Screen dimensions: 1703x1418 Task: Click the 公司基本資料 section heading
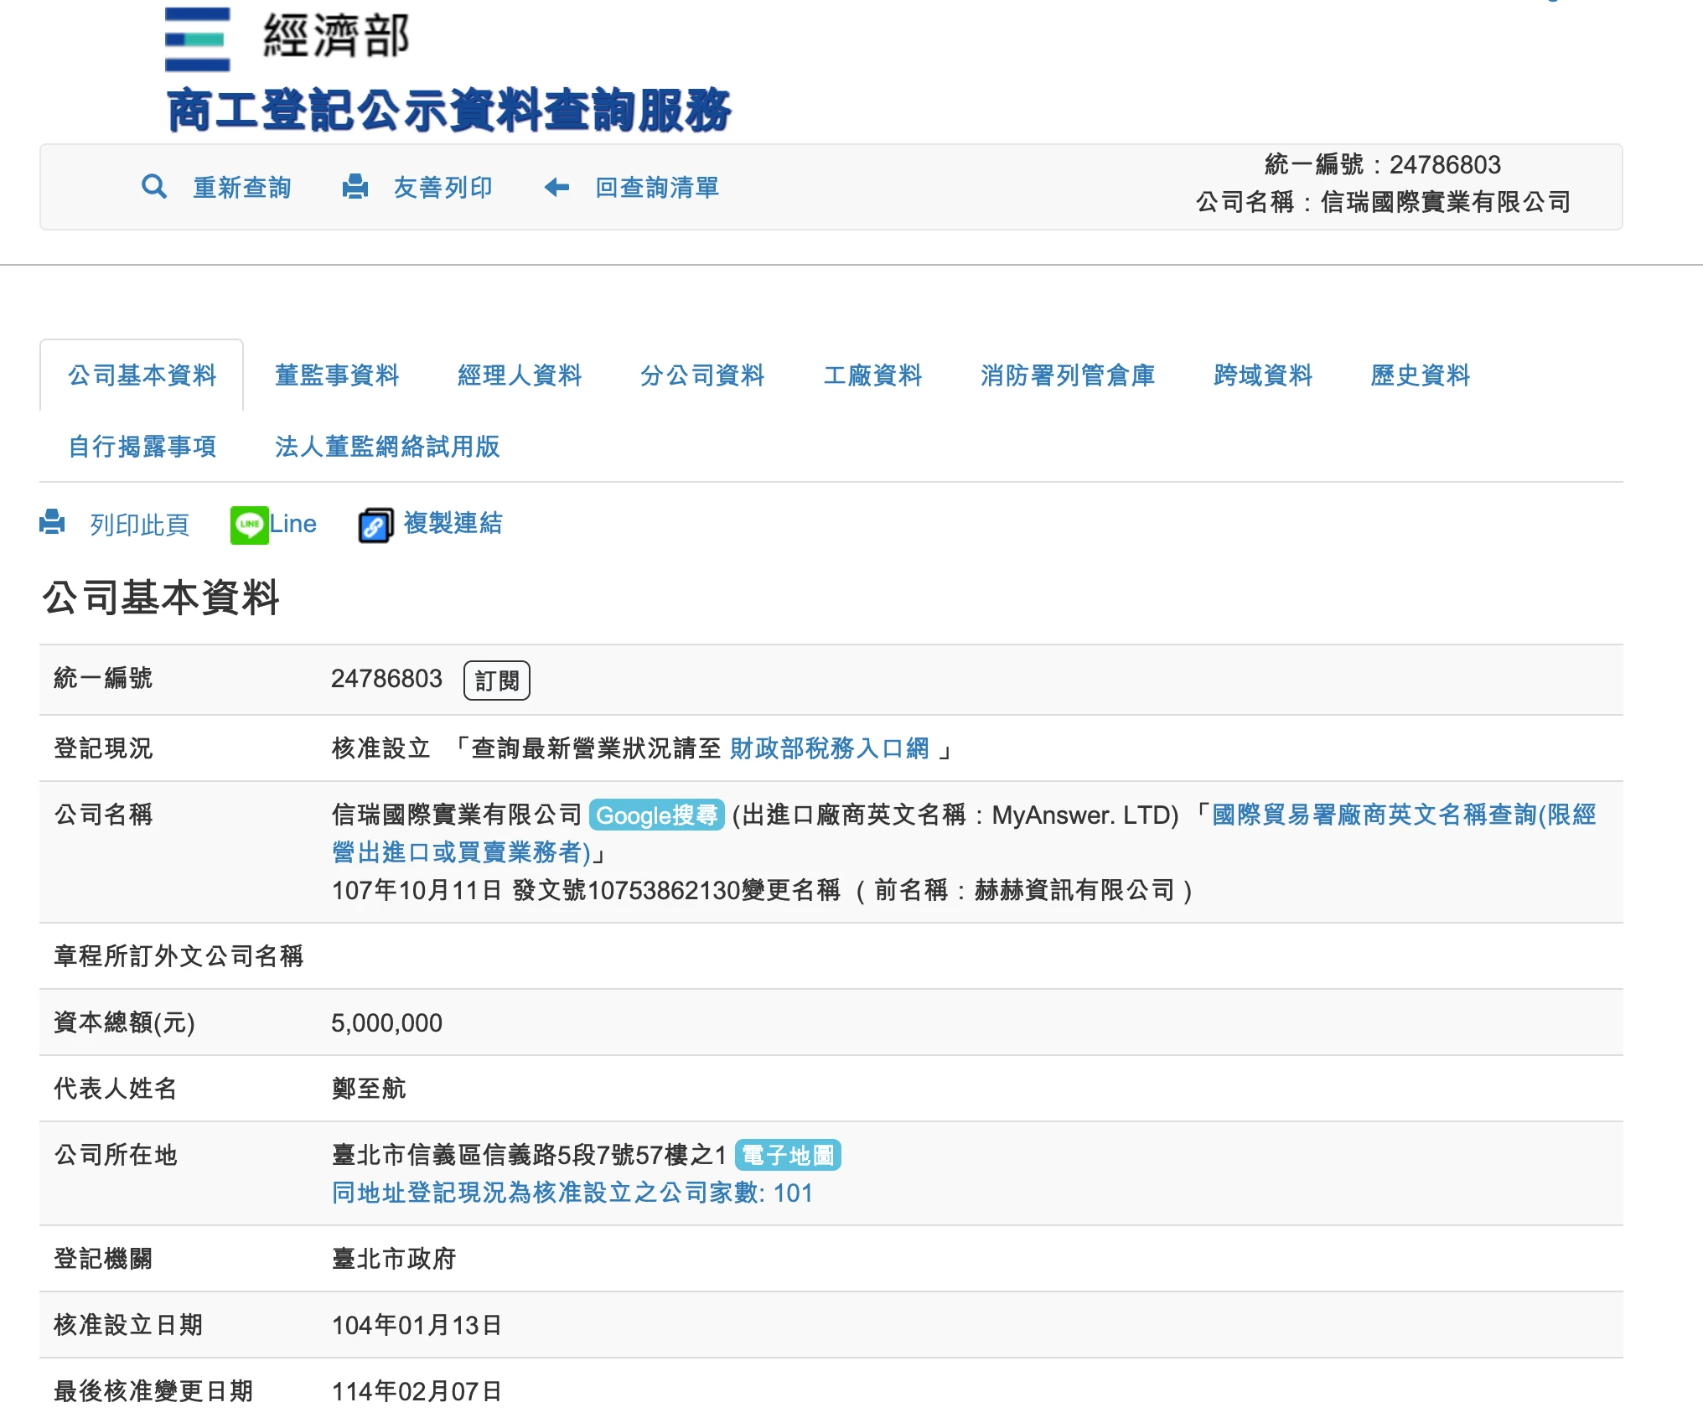pos(161,598)
